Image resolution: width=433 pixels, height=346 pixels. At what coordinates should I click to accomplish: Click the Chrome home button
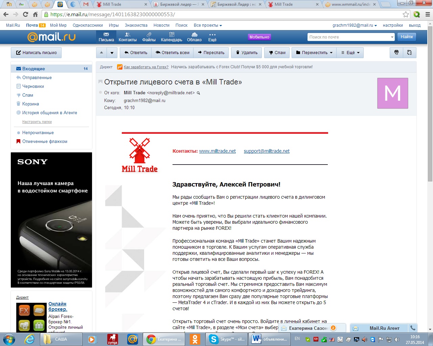(x=35, y=14)
